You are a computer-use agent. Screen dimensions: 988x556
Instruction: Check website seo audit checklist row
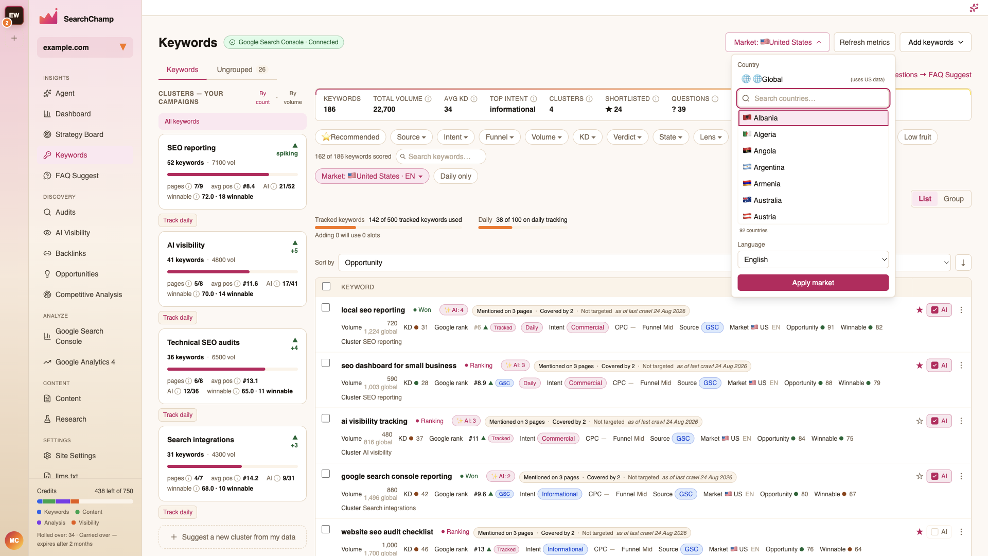click(326, 529)
